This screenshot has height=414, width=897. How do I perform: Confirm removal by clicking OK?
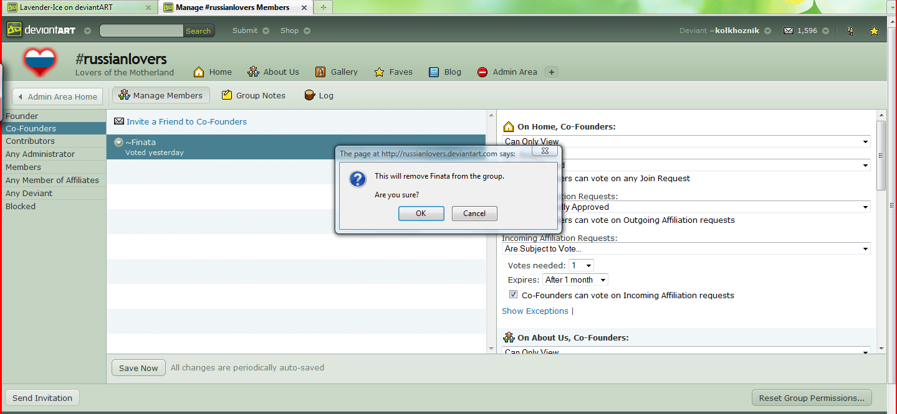tap(421, 214)
